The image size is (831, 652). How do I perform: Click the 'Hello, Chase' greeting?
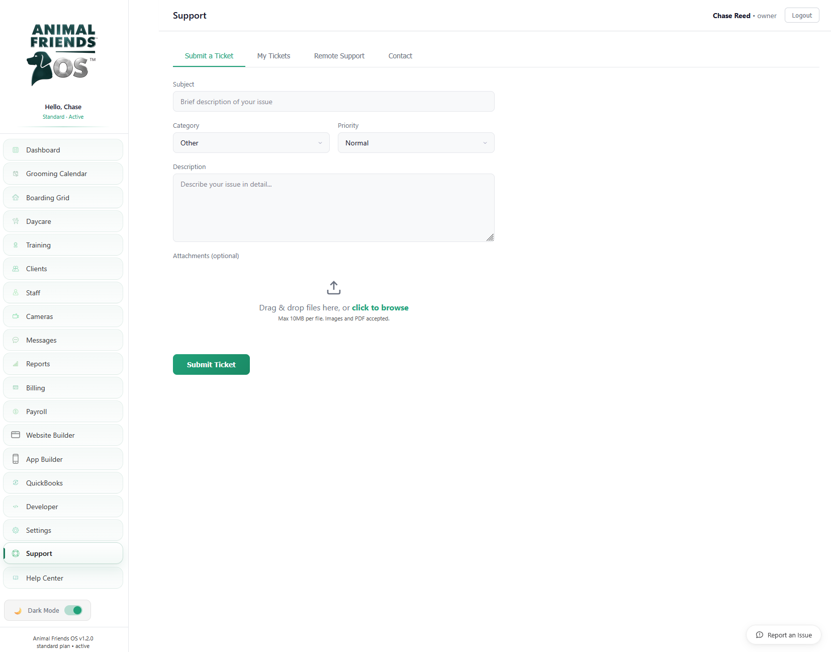point(63,107)
